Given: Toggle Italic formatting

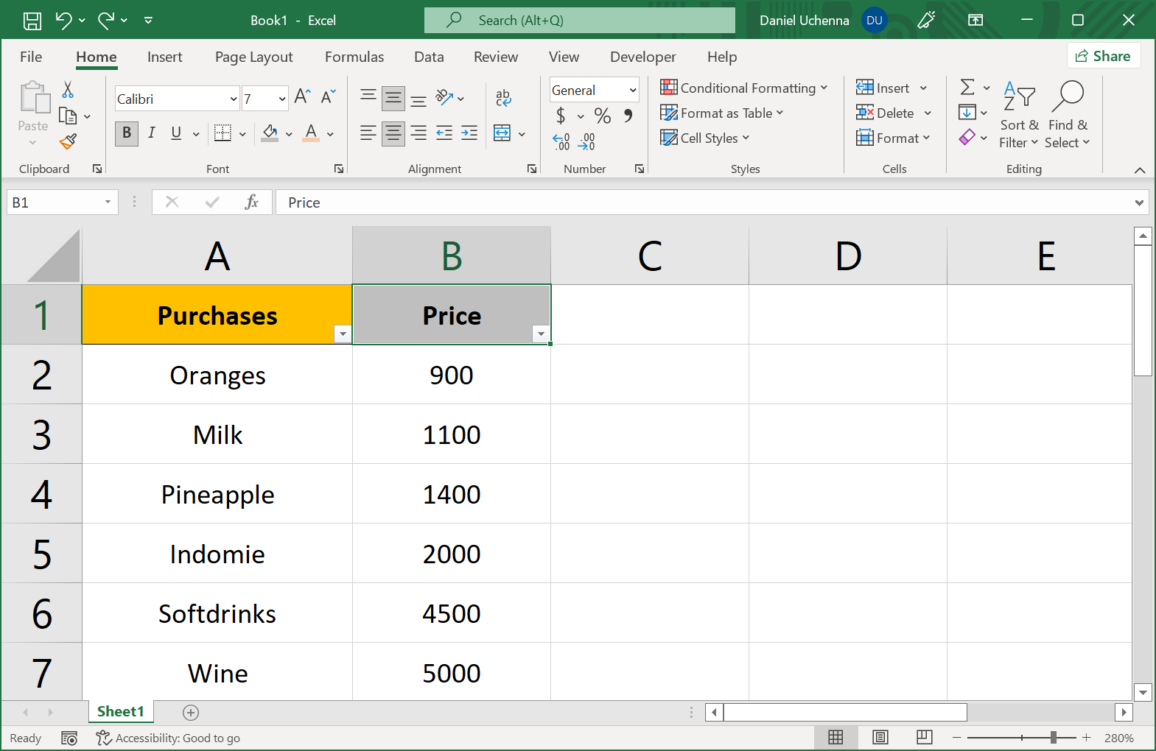Looking at the screenshot, I should point(151,133).
